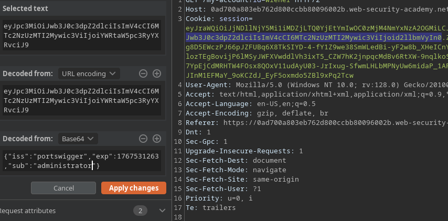Click the Cancel button
This screenshot has width=448, height=221.
point(63,188)
